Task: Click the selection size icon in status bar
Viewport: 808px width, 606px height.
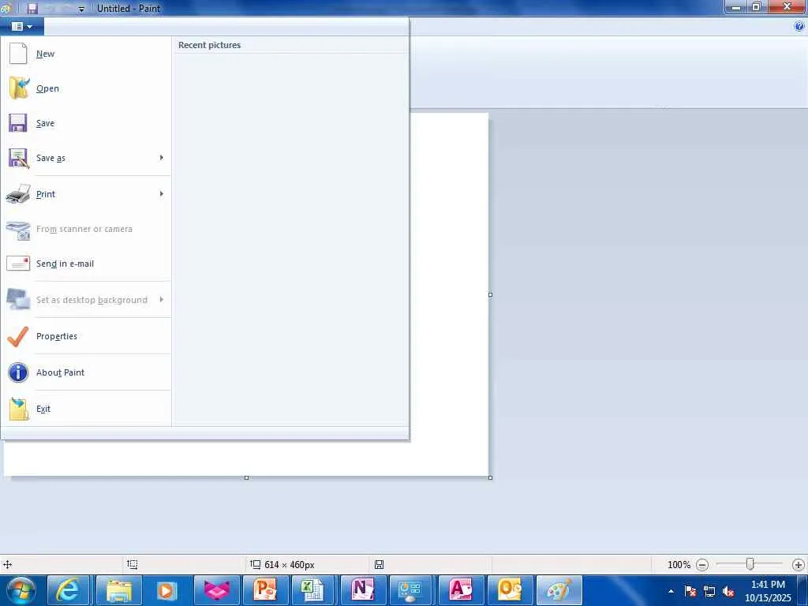Action: pos(133,565)
